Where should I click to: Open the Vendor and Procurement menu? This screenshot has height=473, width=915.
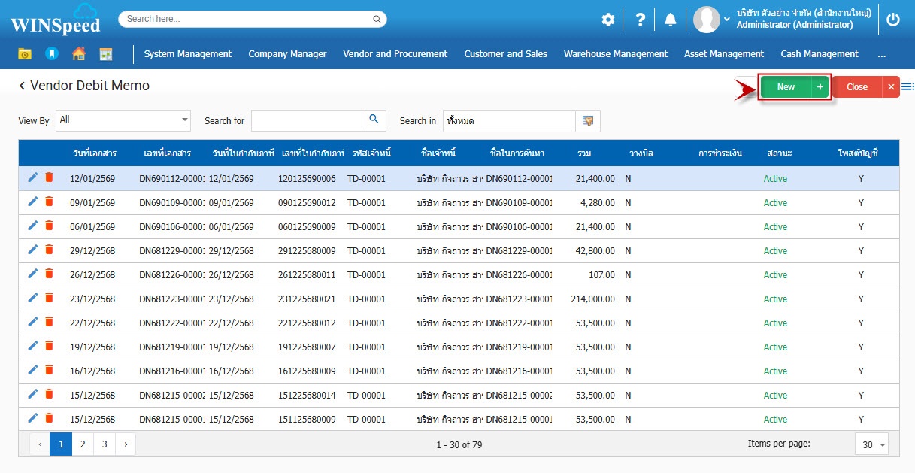coord(395,54)
